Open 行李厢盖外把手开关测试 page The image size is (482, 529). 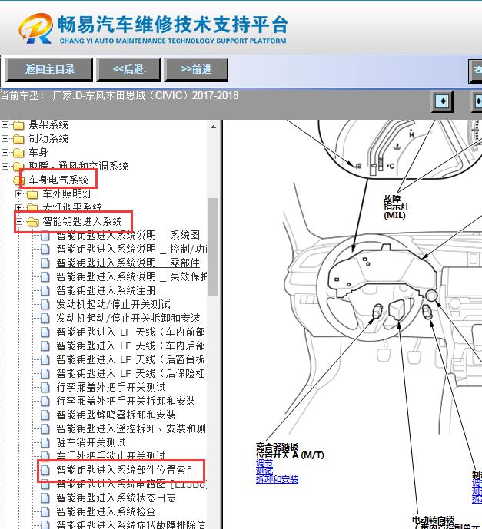(111, 387)
